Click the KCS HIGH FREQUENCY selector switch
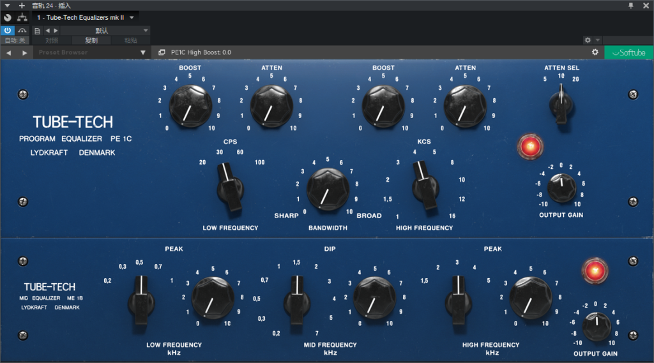The height and width of the screenshot is (363, 654). [x=425, y=186]
